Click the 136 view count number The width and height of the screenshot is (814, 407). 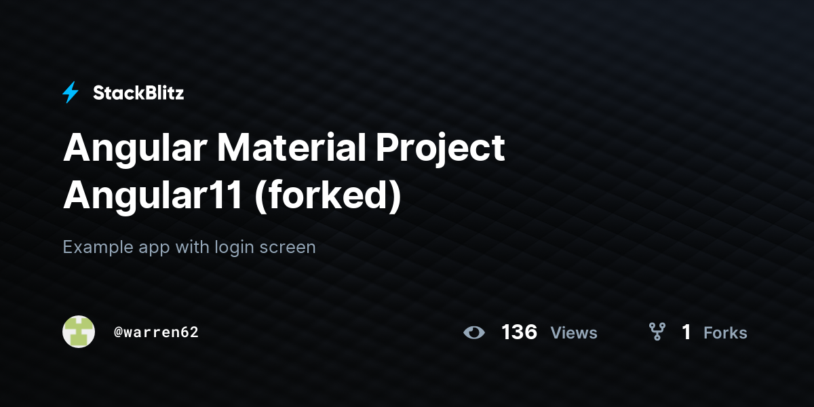(x=519, y=332)
